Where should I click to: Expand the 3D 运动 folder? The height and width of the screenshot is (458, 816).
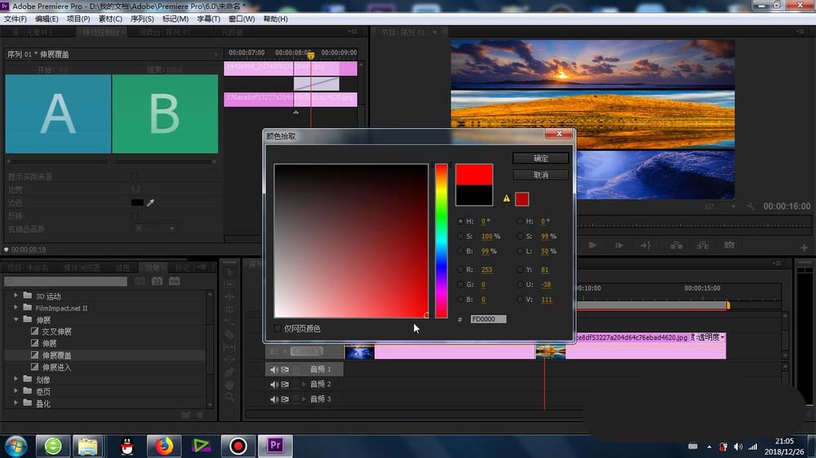(16, 295)
